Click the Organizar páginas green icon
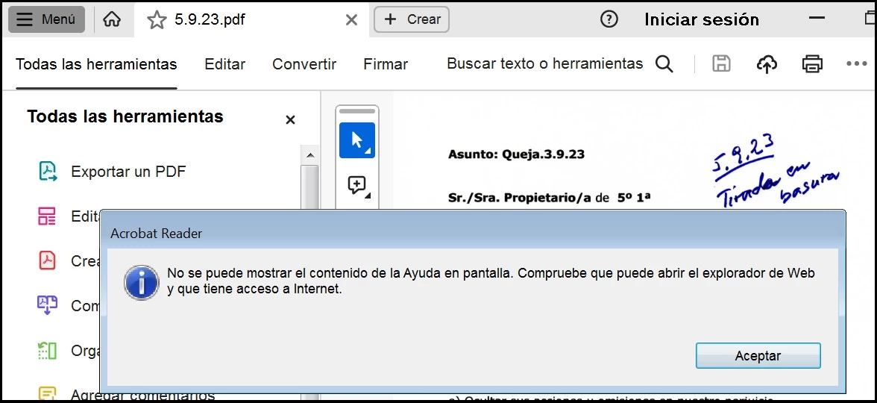Viewport: 877px width, 403px height. pyautogui.click(x=48, y=351)
